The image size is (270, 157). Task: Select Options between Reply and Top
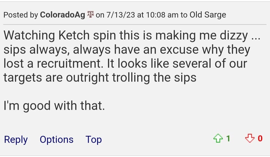coord(56,139)
